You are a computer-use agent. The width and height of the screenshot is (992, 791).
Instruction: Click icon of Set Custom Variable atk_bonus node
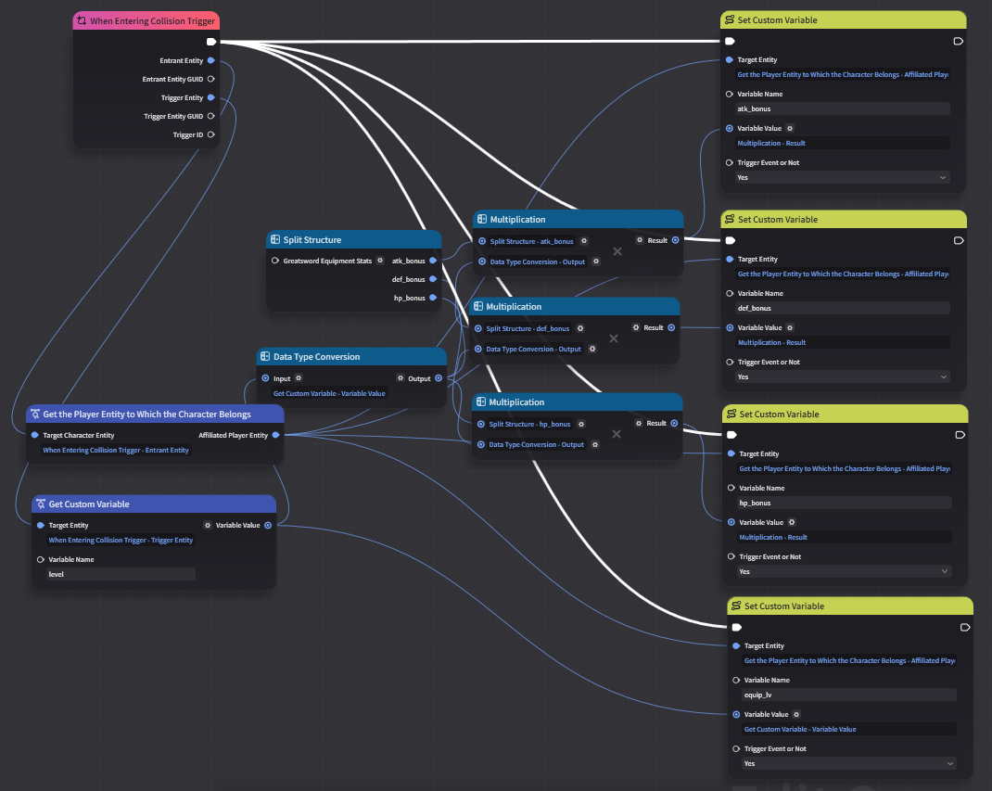[x=730, y=19]
